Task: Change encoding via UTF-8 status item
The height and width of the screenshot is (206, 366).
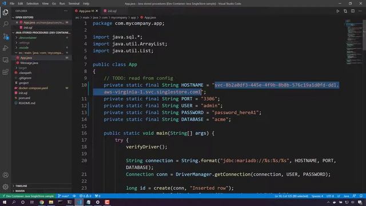Action: coord(330,196)
